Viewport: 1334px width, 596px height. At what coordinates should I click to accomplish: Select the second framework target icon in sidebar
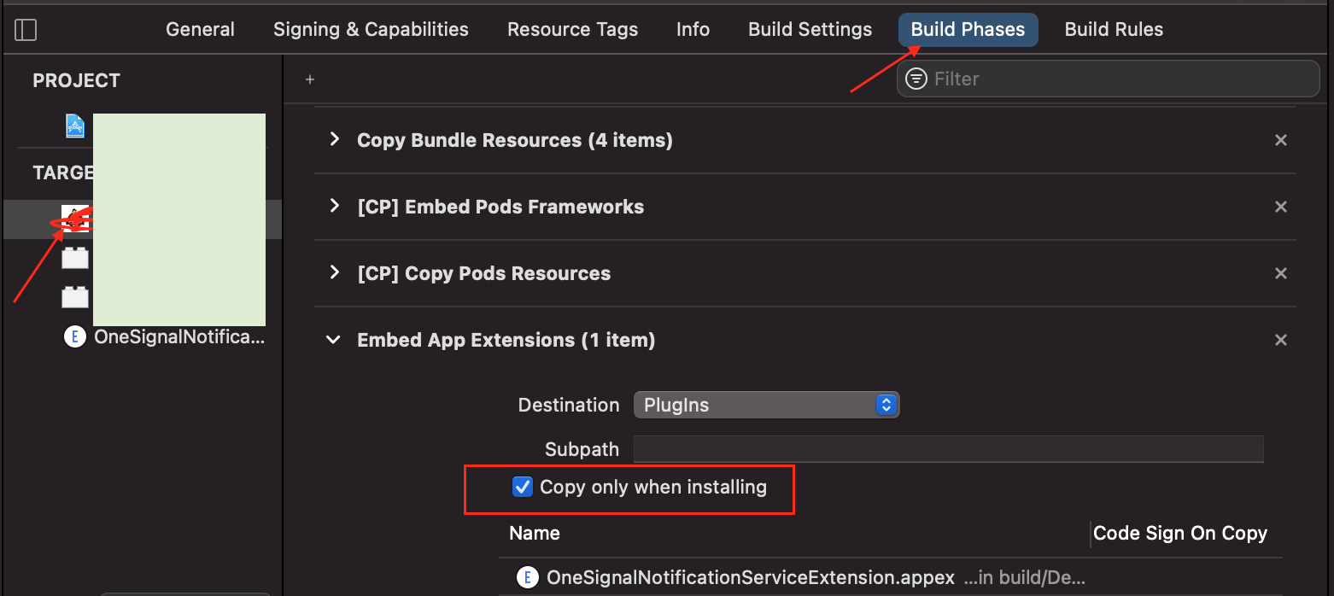(74, 297)
